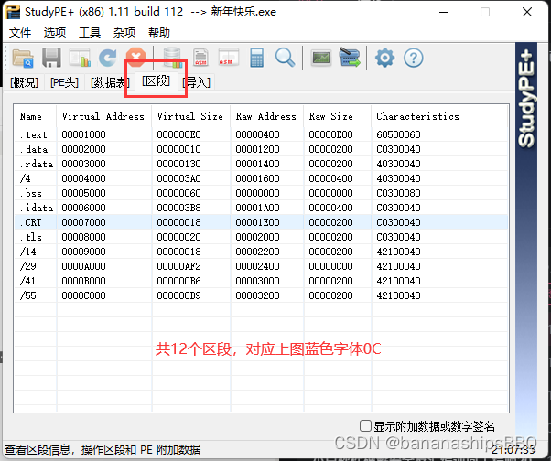
Task: Click the question mark help icon
Action: click(x=414, y=58)
